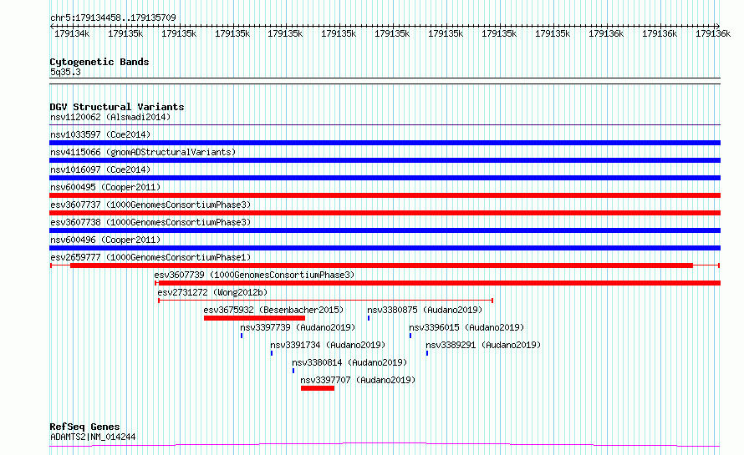Click the Cytogenetic Bands track heading
Viewport: 744px width, 455px height.
pos(99,62)
